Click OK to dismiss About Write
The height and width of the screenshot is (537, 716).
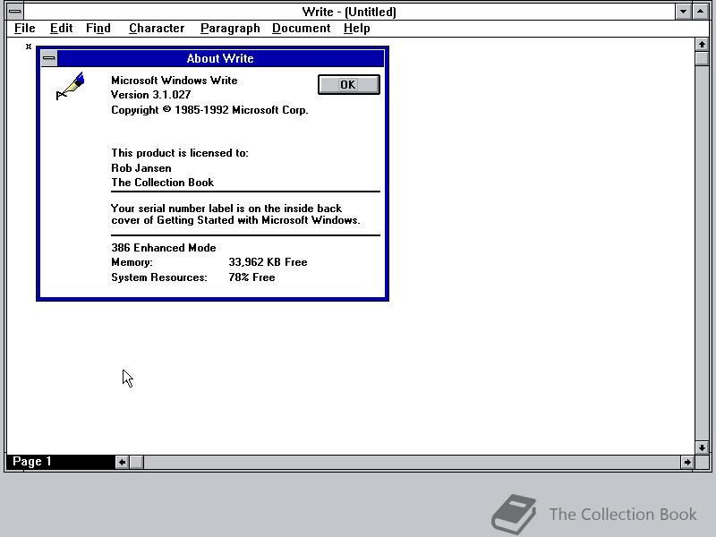pos(349,84)
